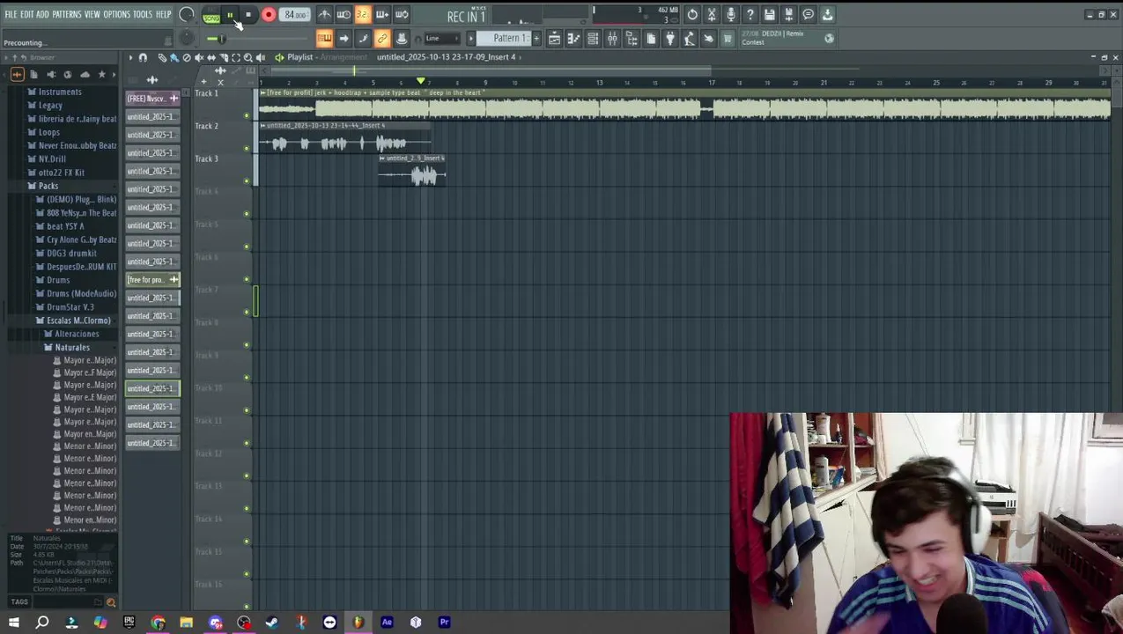Screen dimensions: 1123x634
Task: Click the pause button in transport
Action: pos(230,15)
